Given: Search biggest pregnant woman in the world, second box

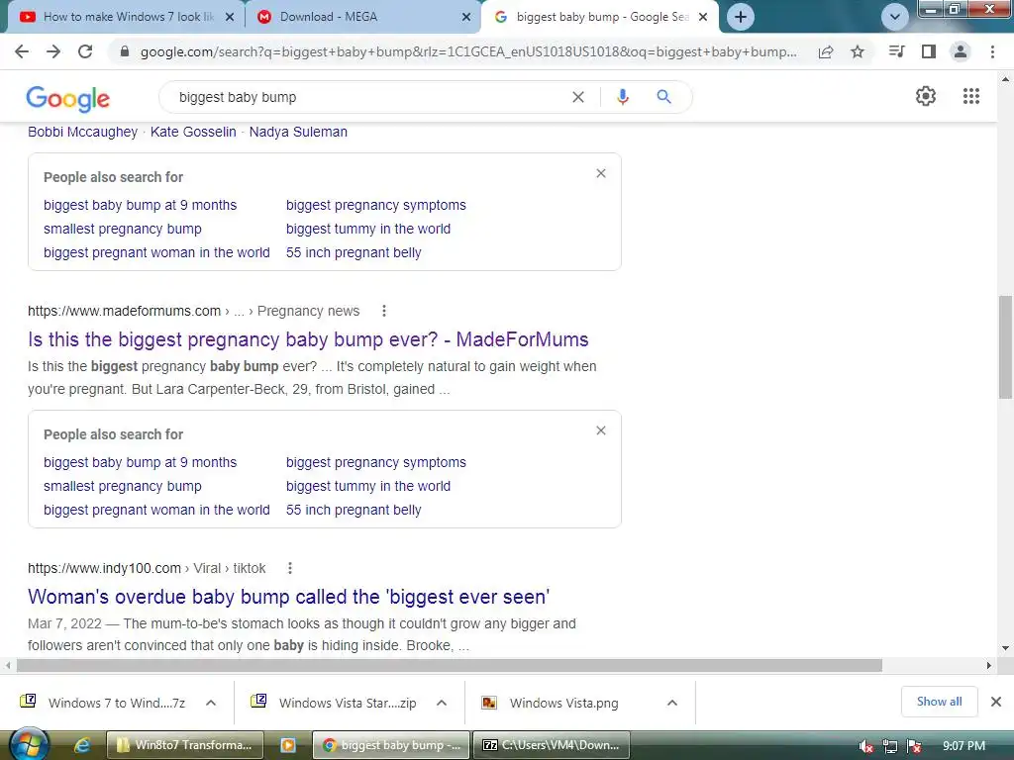Looking at the screenshot, I should [x=156, y=510].
